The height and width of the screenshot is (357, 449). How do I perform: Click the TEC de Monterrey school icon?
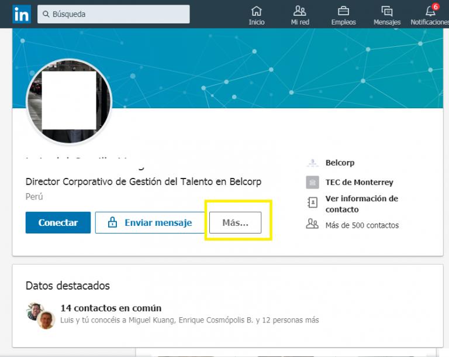[x=313, y=183]
